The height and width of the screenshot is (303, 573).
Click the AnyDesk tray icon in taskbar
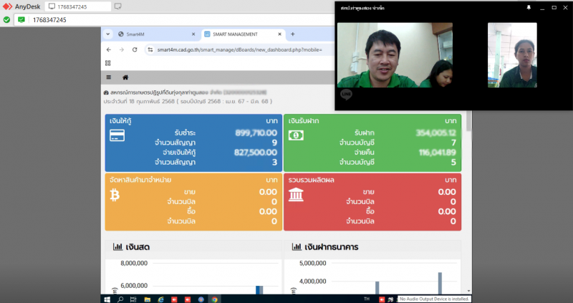(382, 299)
